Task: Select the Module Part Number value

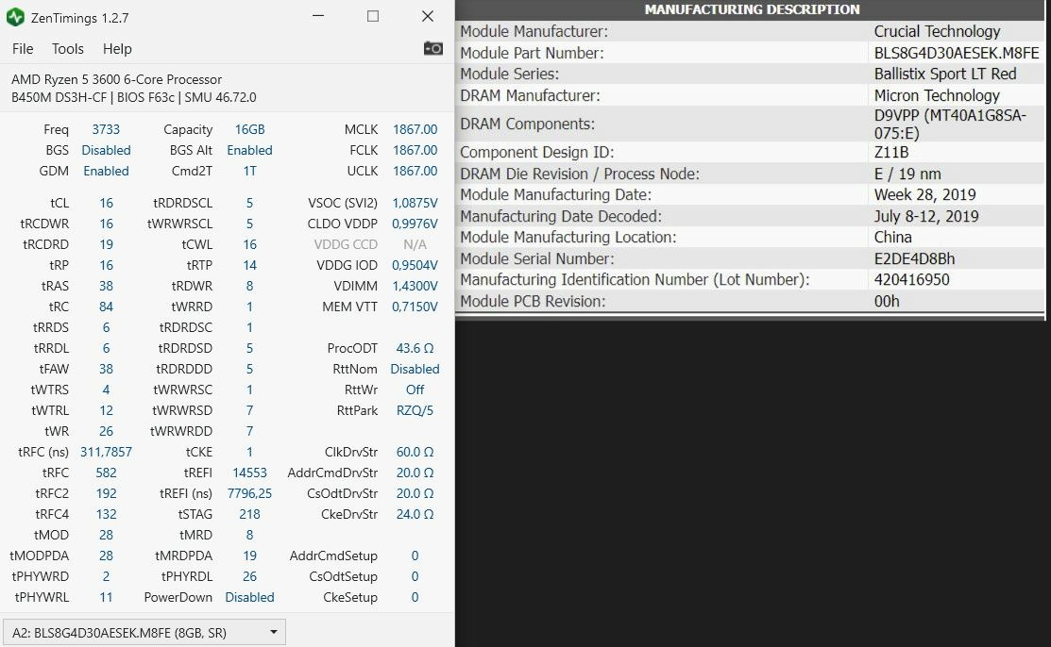Action: (956, 53)
